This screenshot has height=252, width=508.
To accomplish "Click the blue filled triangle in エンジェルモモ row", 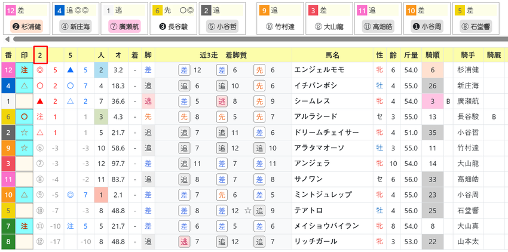I will (70, 70).
